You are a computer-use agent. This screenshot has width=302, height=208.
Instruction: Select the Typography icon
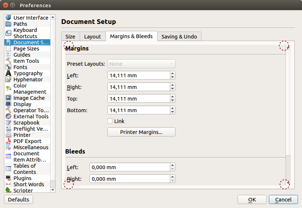tap(8, 73)
